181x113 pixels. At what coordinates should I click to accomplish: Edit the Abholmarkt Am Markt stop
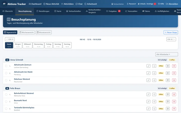(x=148, y=73)
